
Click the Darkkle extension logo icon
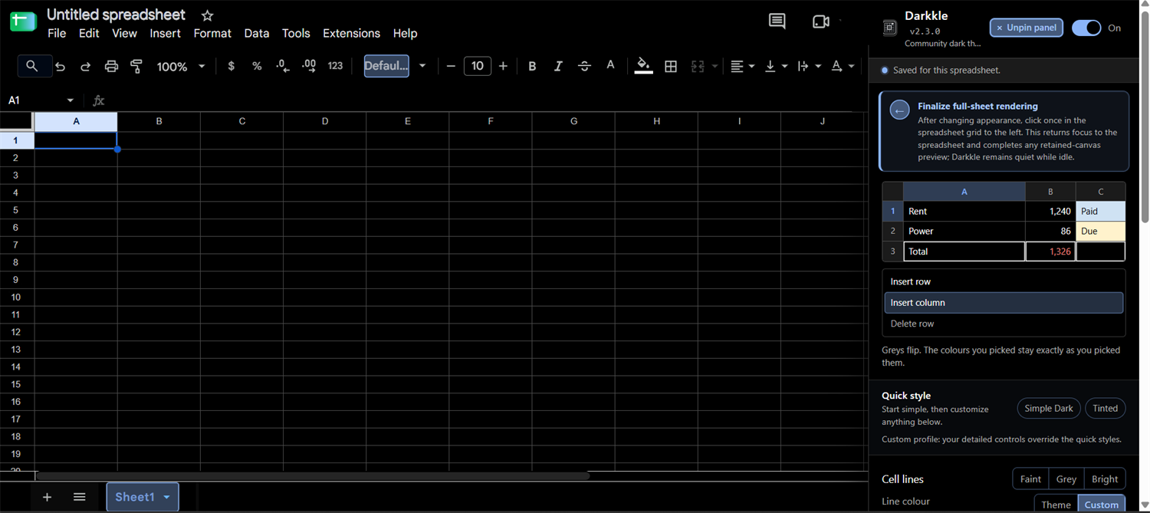[889, 28]
